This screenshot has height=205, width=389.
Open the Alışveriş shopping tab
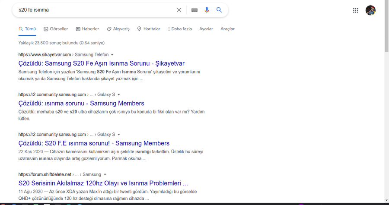tap(118, 29)
